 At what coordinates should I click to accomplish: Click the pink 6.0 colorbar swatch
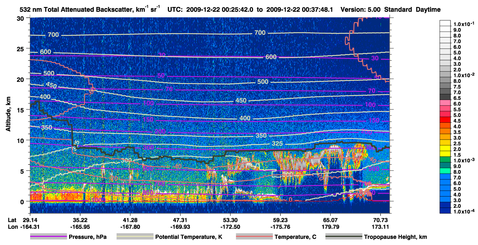pos(445,104)
